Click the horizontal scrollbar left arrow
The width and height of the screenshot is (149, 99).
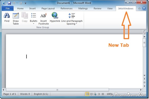[3, 90]
